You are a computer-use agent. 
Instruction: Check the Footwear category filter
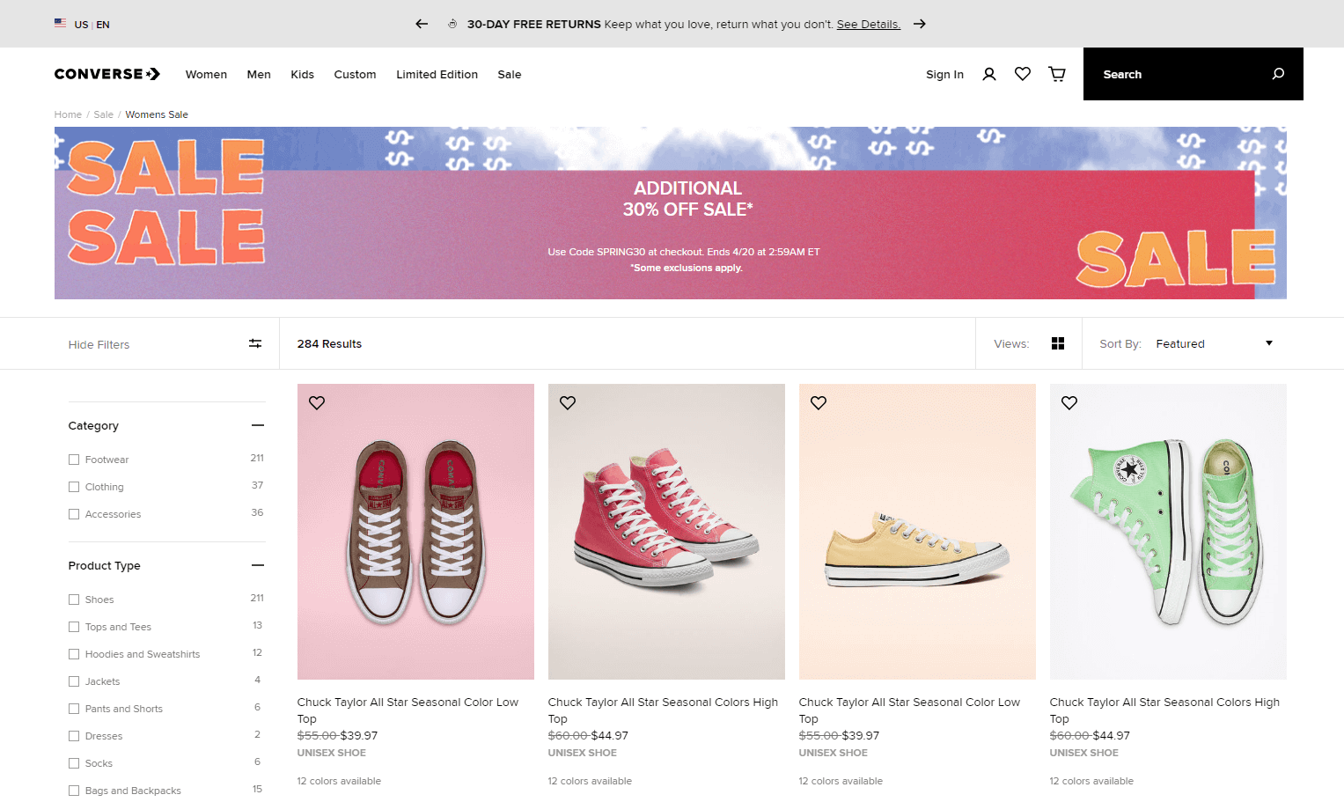pyautogui.click(x=74, y=460)
